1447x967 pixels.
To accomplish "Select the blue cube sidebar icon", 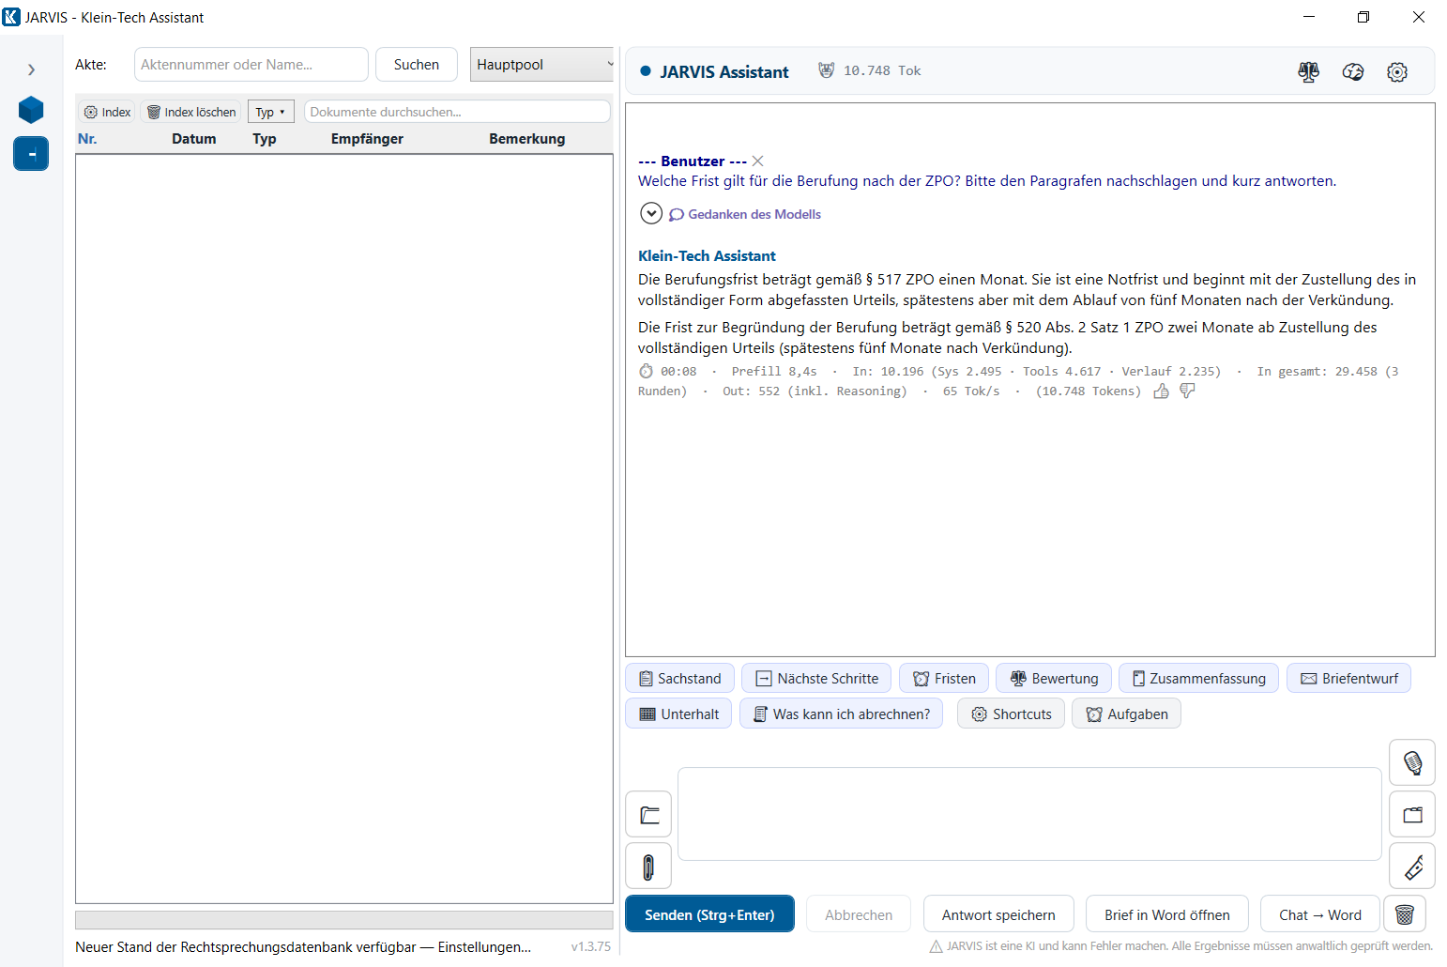I will coord(31,110).
